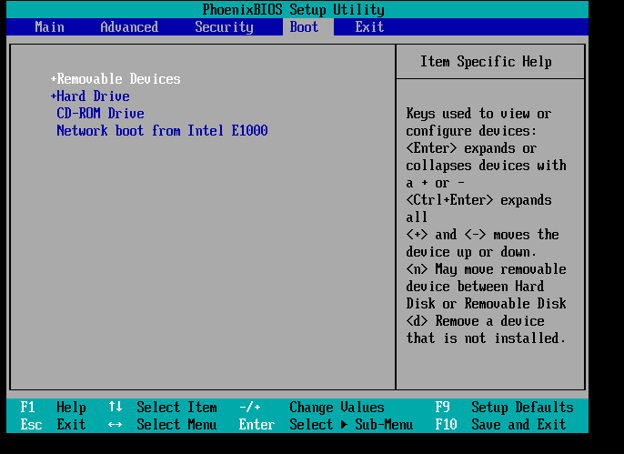624x454 pixels.
Task: Click help line '<n> May move removable'
Action: pos(486,269)
